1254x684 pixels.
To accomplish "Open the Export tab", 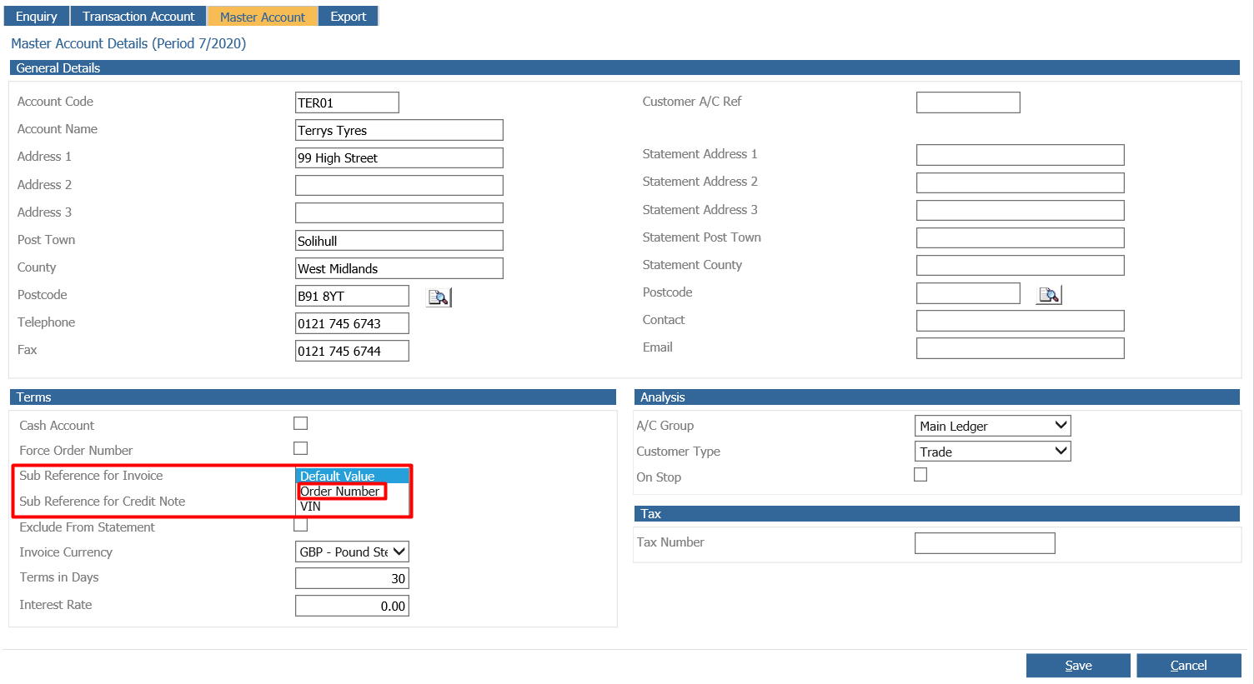I will pyautogui.click(x=348, y=17).
